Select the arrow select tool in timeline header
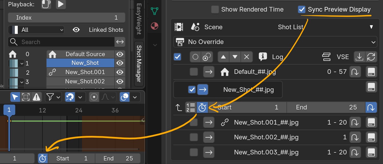This screenshot has width=383, height=164. click(15, 97)
